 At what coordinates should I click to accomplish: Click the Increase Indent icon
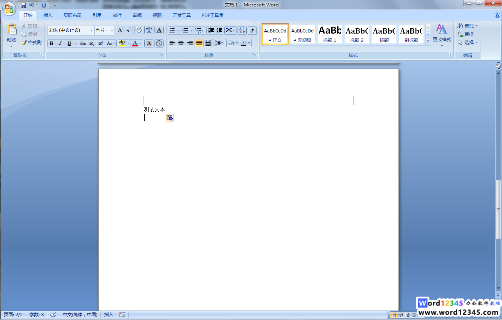[x=219, y=31]
